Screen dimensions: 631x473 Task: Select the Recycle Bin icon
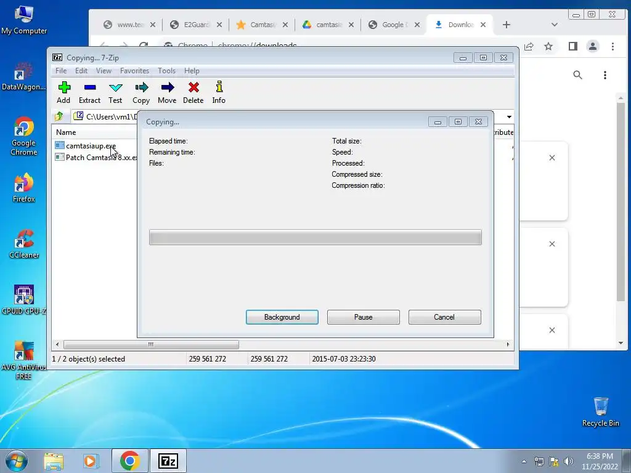pyautogui.click(x=600, y=412)
